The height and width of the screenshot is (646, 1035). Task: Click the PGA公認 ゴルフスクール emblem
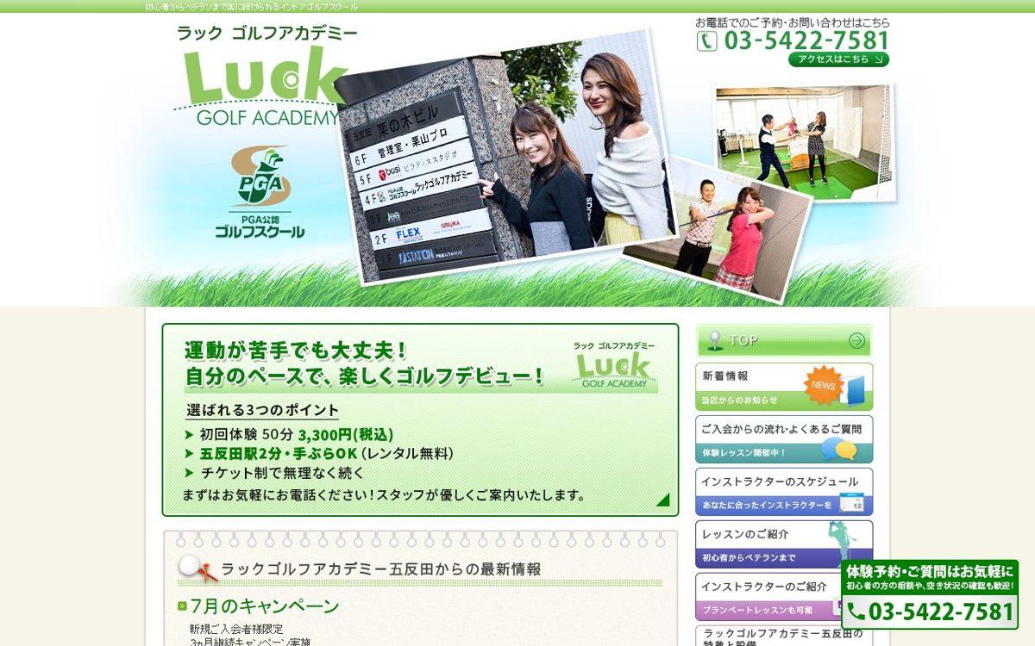260,192
